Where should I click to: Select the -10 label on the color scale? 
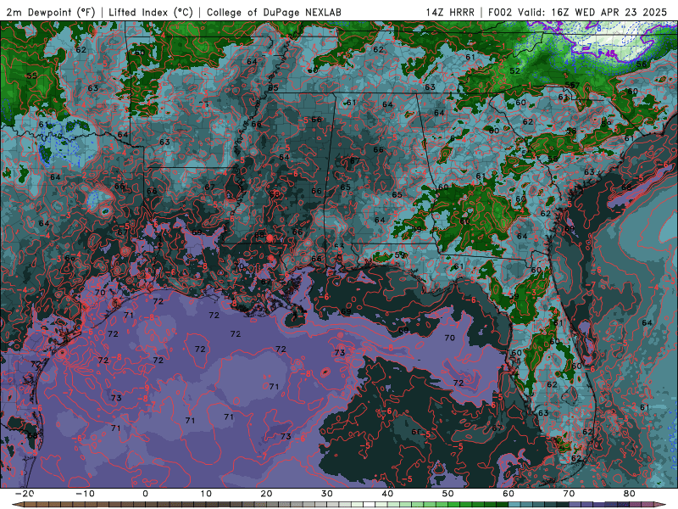coord(85,494)
